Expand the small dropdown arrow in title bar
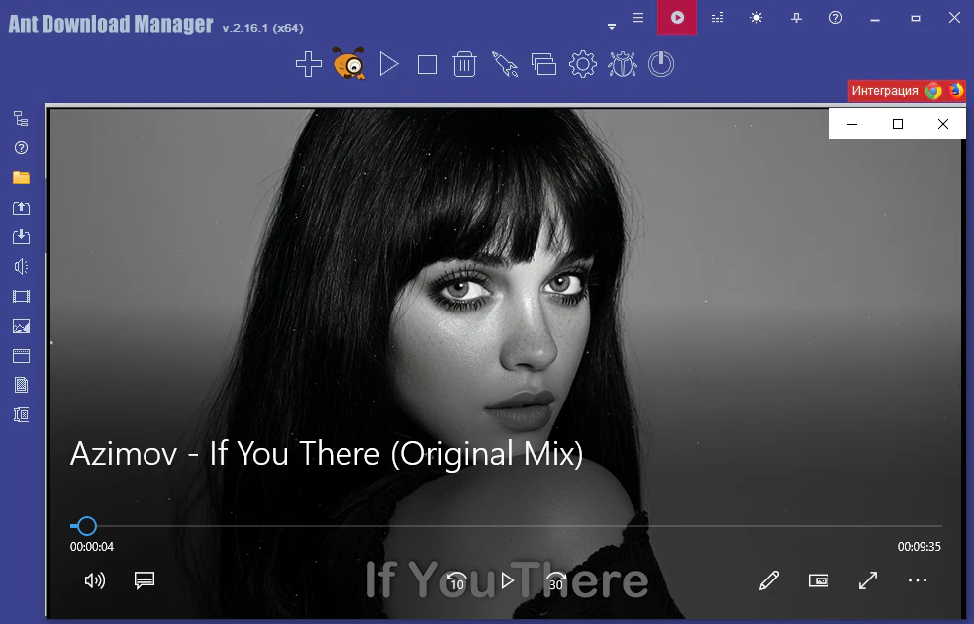The width and height of the screenshot is (974, 624). pyautogui.click(x=612, y=26)
